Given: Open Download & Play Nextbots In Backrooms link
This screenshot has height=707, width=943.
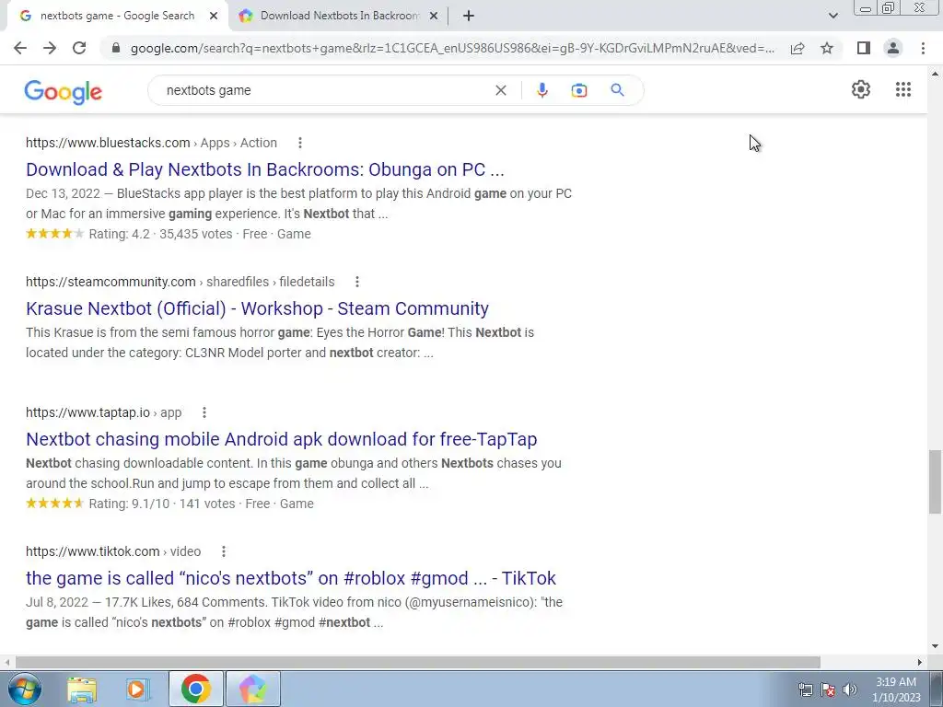Looking at the screenshot, I should click(x=264, y=169).
